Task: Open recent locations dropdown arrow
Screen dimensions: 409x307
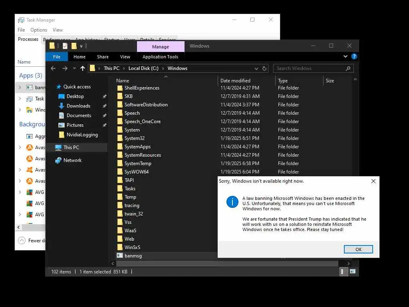Action: click(x=74, y=68)
